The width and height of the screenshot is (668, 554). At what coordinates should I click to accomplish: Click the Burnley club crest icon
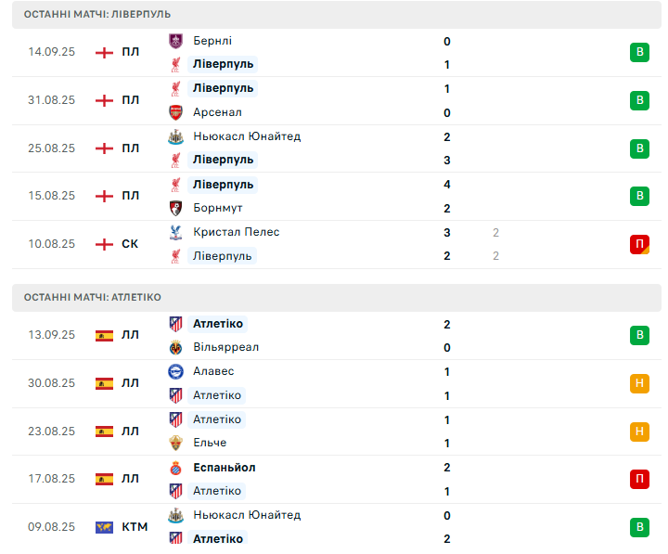point(175,41)
